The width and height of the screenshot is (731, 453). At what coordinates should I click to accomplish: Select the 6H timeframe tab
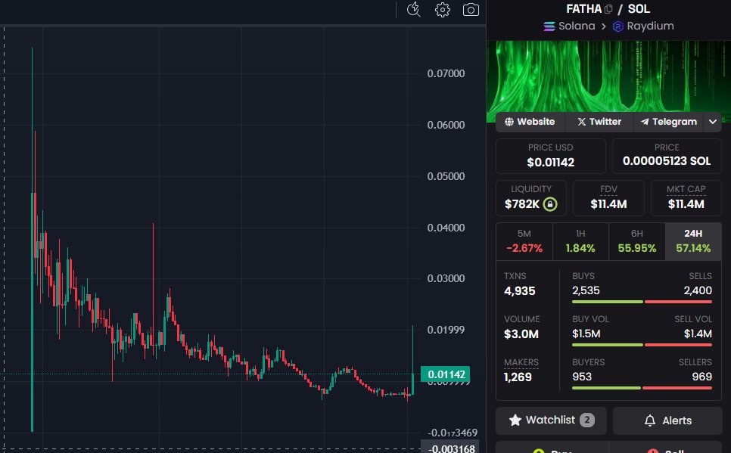(637, 241)
